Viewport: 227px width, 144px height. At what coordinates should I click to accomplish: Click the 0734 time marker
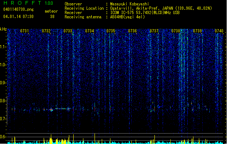click(x=90, y=31)
